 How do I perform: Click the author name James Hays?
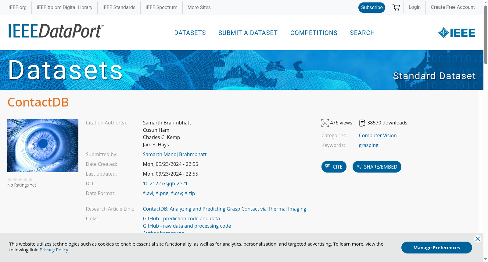pyautogui.click(x=156, y=145)
